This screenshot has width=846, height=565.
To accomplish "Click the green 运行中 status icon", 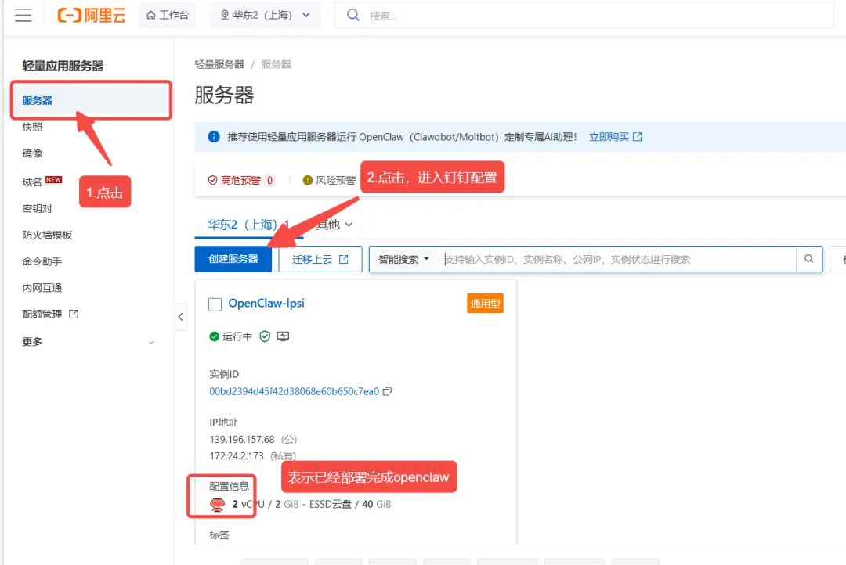I will pyautogui.click(x=214, y=336).
